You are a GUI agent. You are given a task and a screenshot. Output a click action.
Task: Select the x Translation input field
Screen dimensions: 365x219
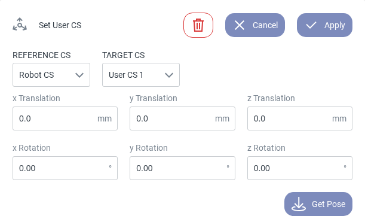(65, 118)
